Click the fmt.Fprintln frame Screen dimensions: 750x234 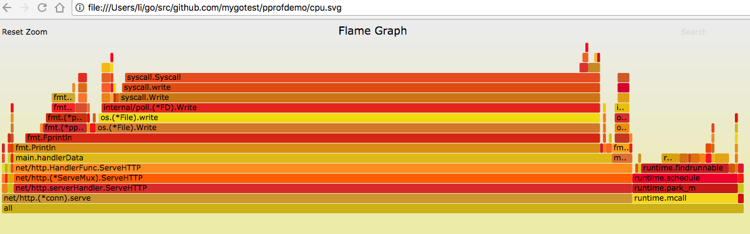tap(312, 138)
